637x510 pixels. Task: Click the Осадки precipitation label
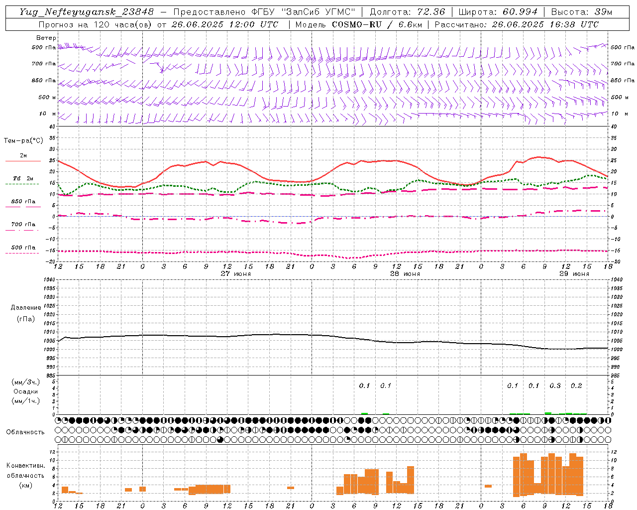(26, 391)
